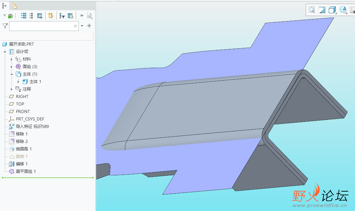Select the 倒圆角 1 feature
355x211 pixels.
pyautogui.click(x=23, y=149)
